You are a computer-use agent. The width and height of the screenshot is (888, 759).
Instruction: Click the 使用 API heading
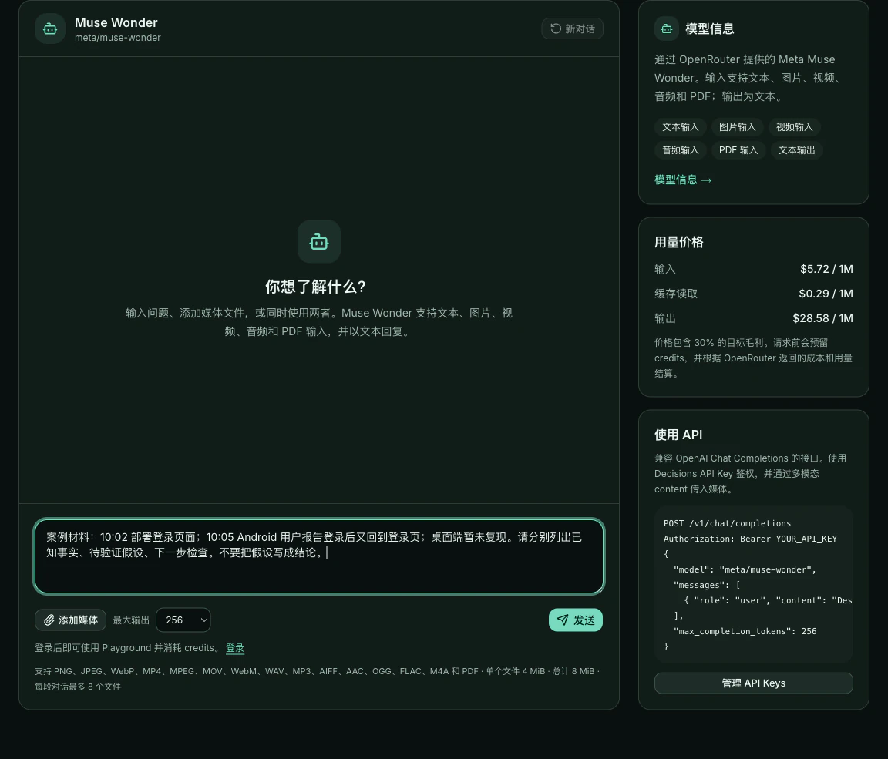(x=678, y=435)
